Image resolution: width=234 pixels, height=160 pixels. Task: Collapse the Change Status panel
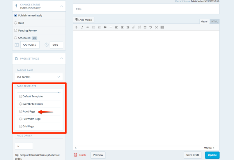62,6
